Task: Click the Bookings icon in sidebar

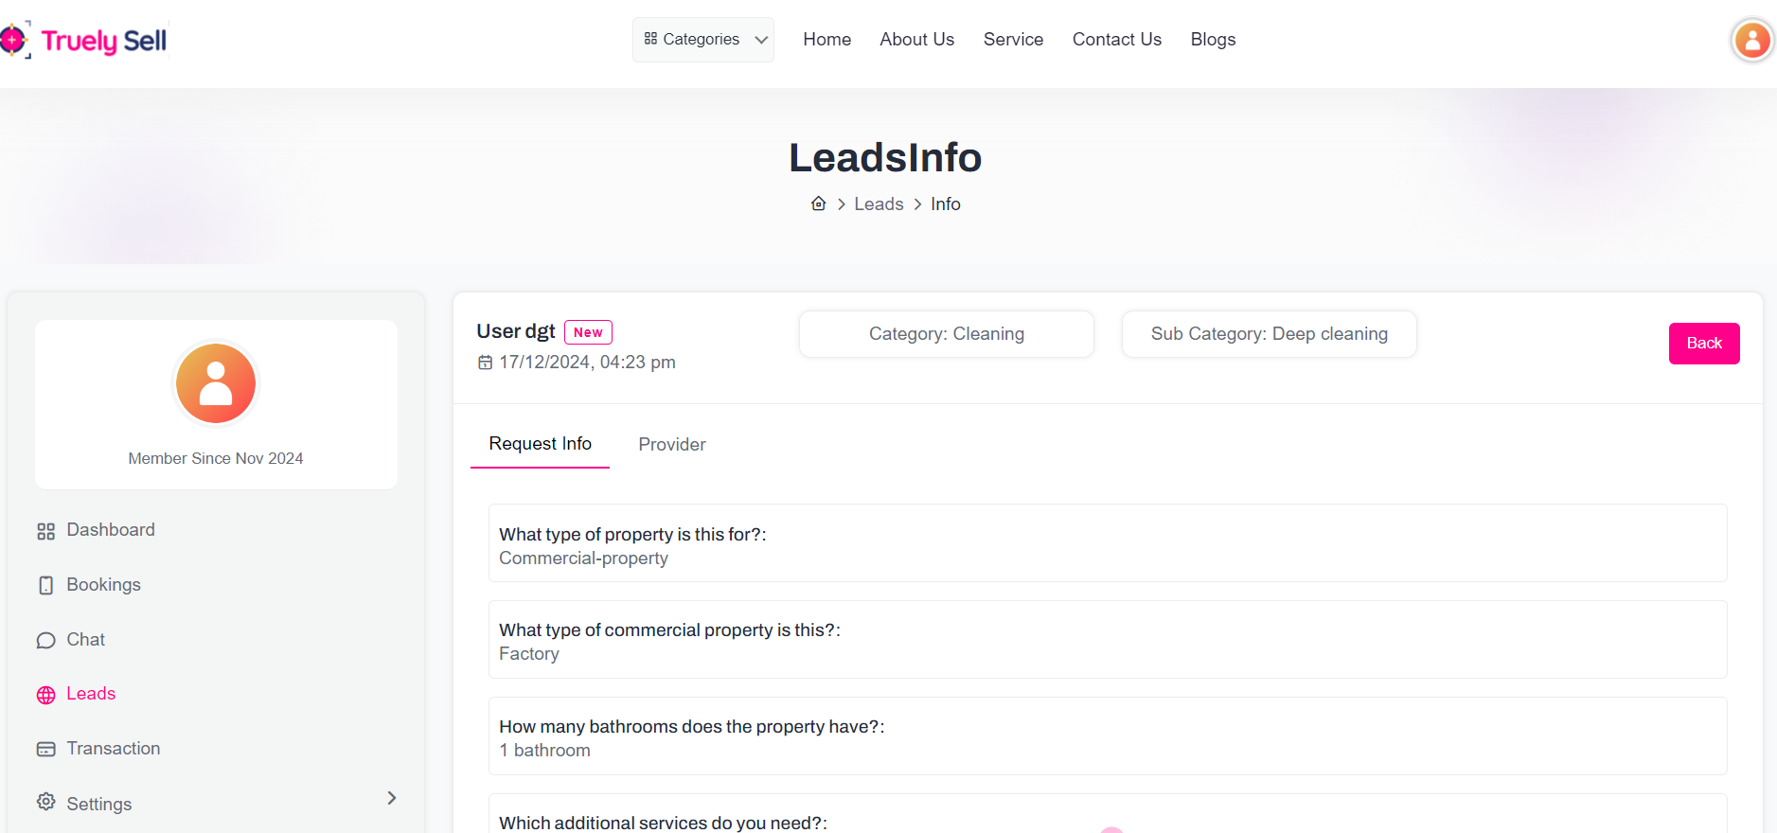Action: click(x=45, y=586)
